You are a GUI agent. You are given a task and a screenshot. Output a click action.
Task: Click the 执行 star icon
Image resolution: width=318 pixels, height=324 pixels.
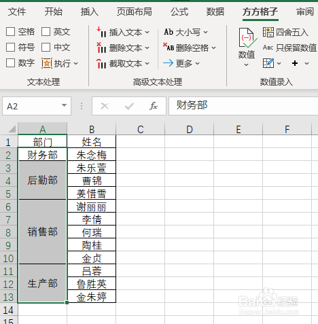pos(47,63)
